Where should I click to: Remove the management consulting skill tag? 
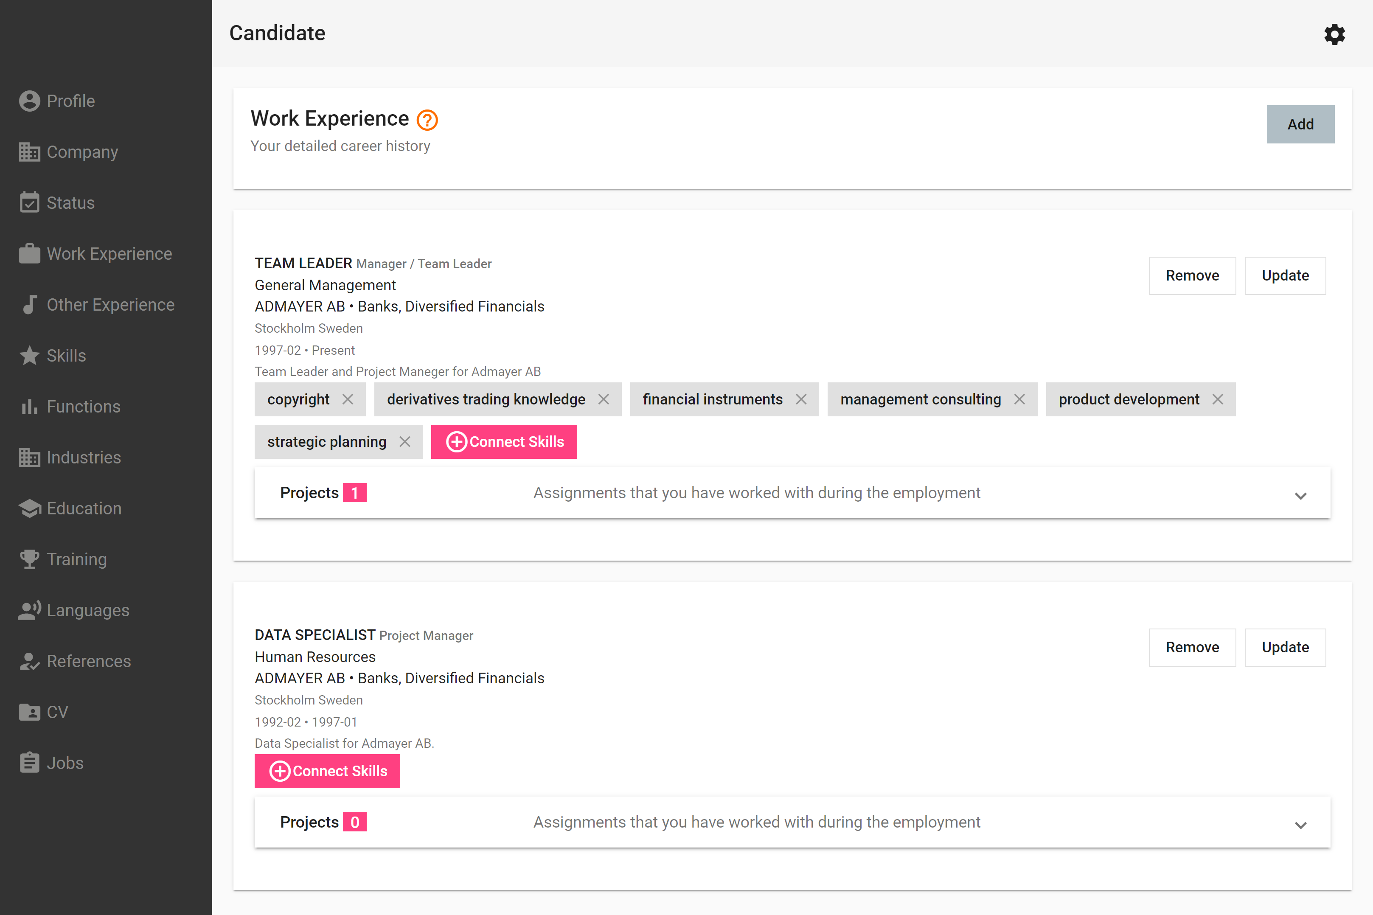(1019, 399)
